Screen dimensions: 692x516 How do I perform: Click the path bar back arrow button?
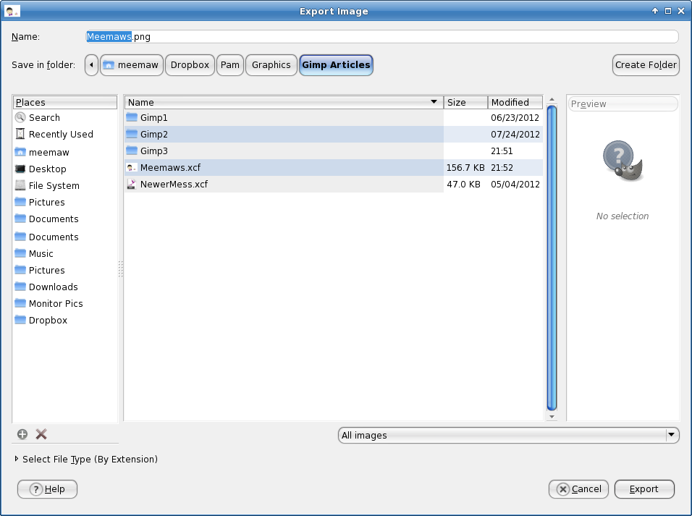click(x=91, y=65)
